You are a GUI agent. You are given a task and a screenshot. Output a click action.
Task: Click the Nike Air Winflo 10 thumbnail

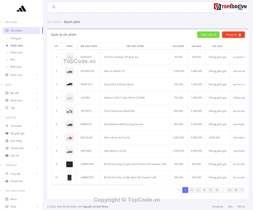70,71
